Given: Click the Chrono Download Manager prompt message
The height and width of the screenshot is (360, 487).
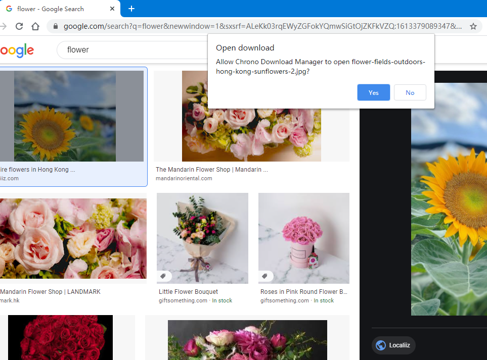Looking at the screenshot, I should 321,67.
